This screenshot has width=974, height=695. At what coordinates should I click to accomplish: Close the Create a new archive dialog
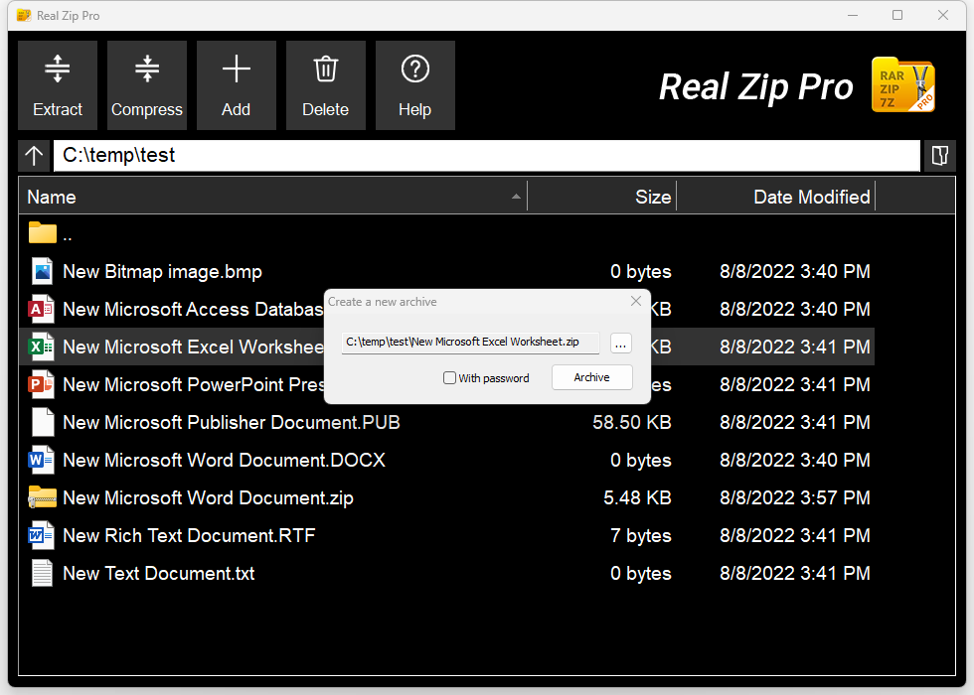[x=636, y=301]
